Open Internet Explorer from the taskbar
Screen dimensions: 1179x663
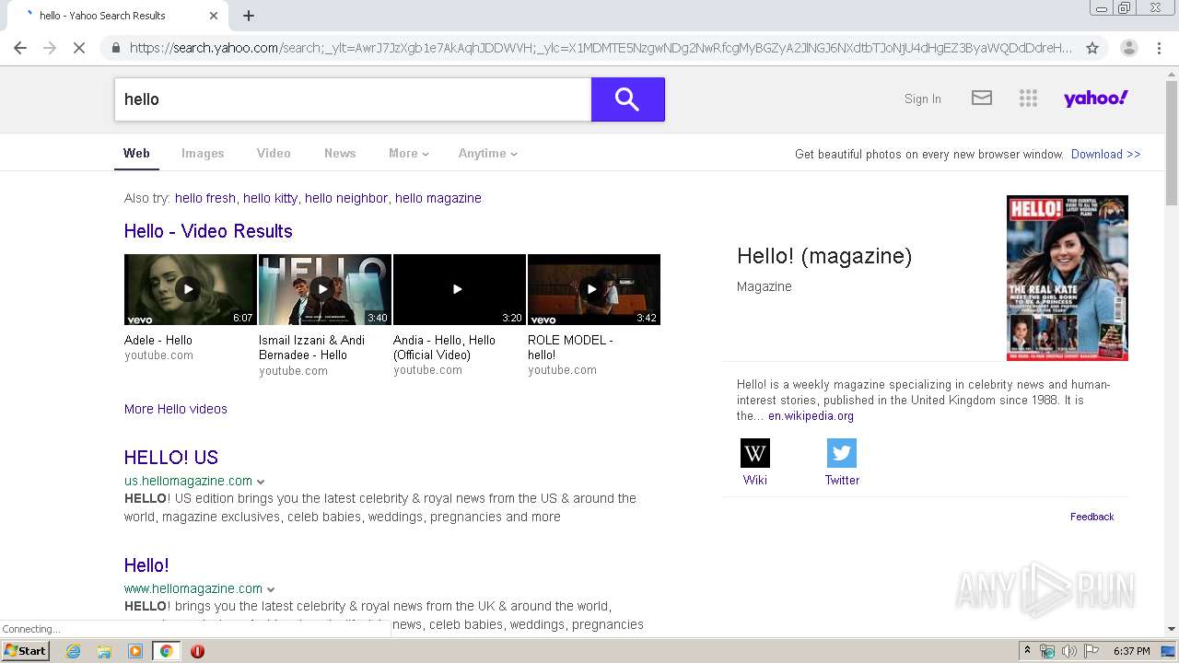[73, 651]
